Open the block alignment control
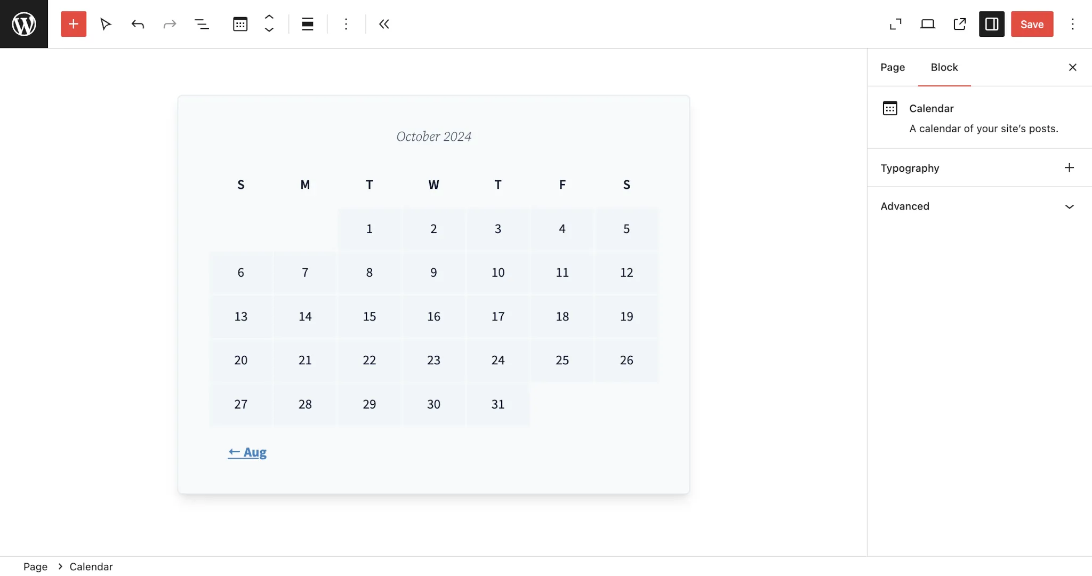Screen dimensions: 1092x576 308,24
